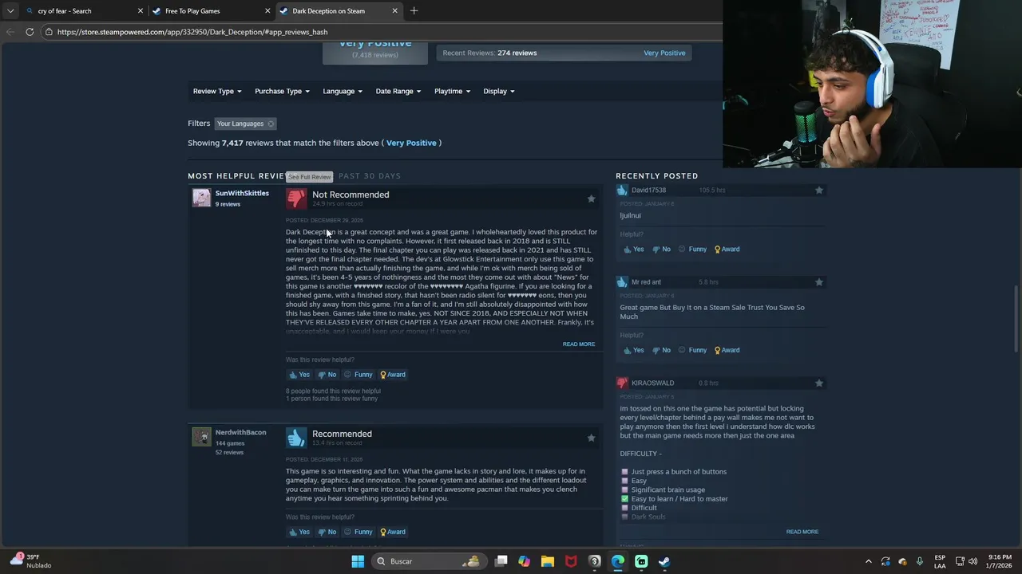Open Task View on the taskbar
The width and height of the screenshot is (1022, 574).
(501, 561)
